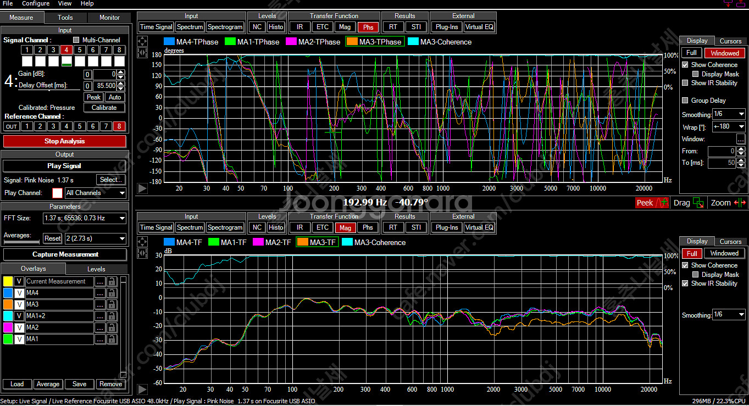
Task: Click the magenta color swatch for MA2
Action: (x=8, y=327)
